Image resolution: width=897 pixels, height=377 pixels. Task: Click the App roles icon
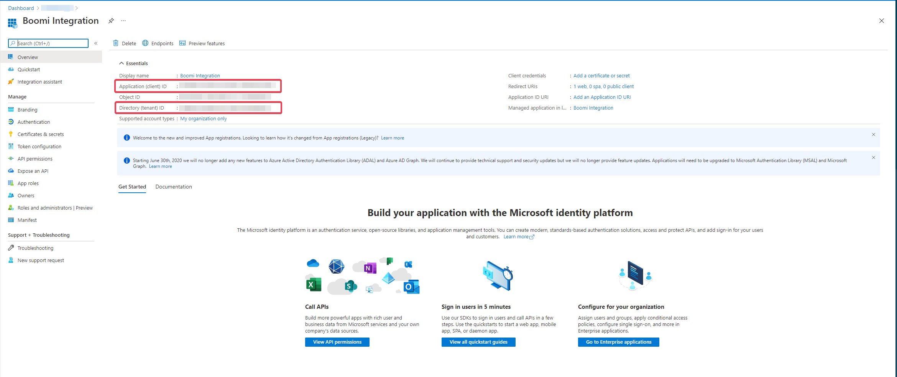[11, 183]
